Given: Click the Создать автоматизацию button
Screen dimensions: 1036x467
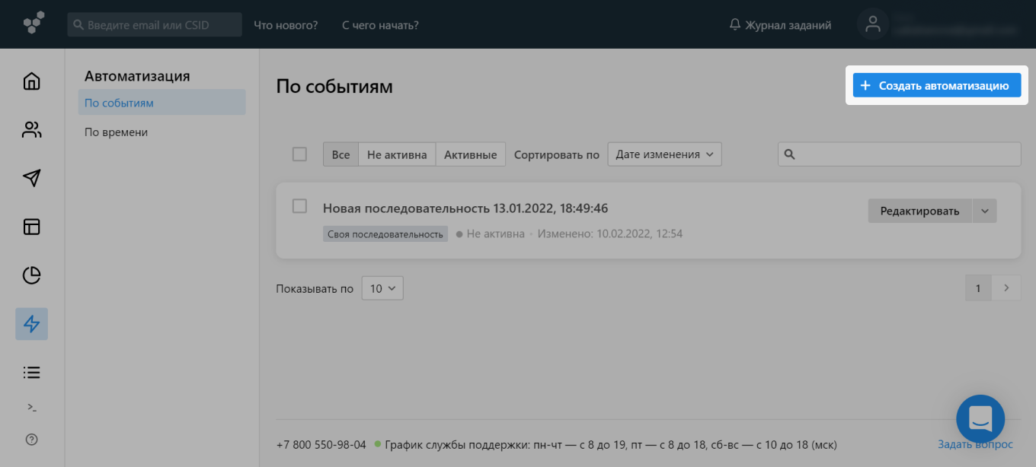Looking at the screenshot, I should point(936,85).
